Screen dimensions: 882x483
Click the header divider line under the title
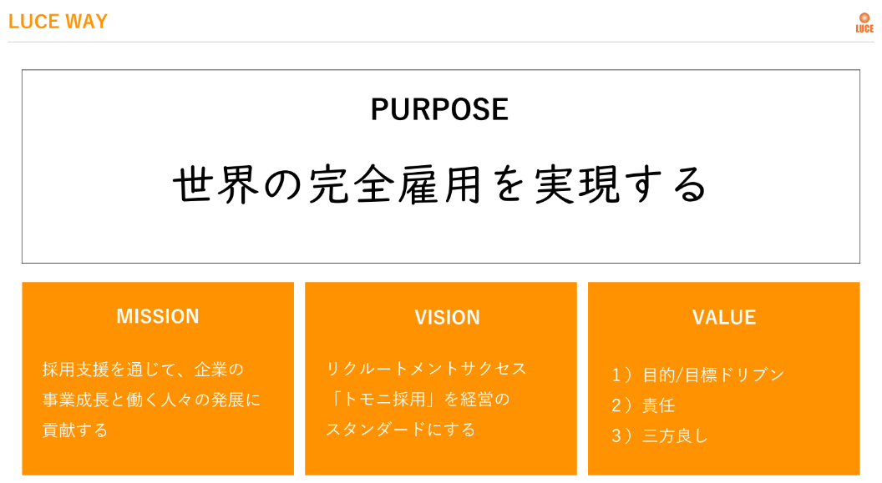441,42
